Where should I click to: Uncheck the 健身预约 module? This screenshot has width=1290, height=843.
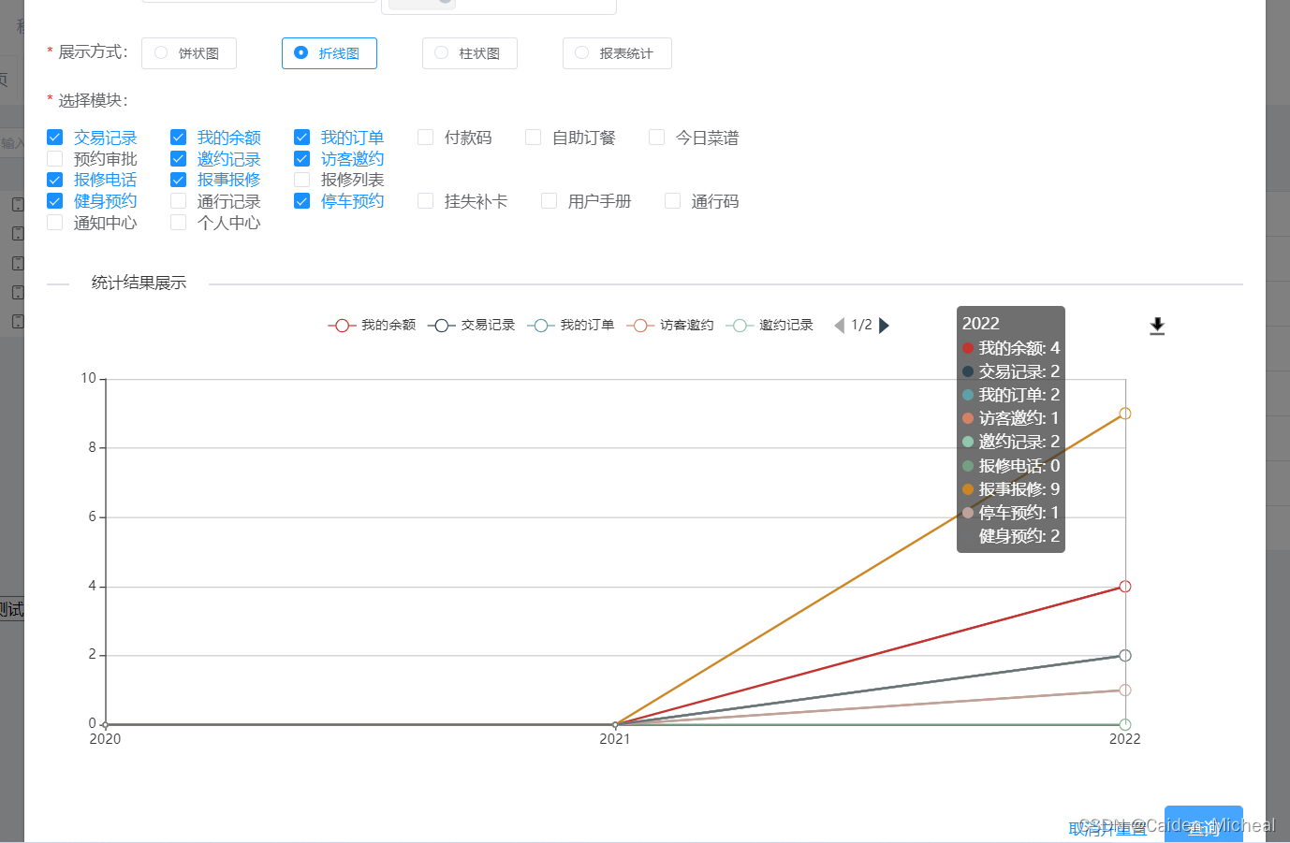point(55,201)
